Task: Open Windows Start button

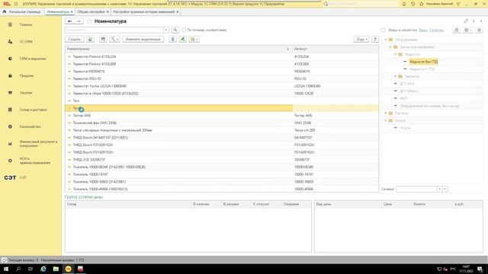Action: click(x=6, y=269)
